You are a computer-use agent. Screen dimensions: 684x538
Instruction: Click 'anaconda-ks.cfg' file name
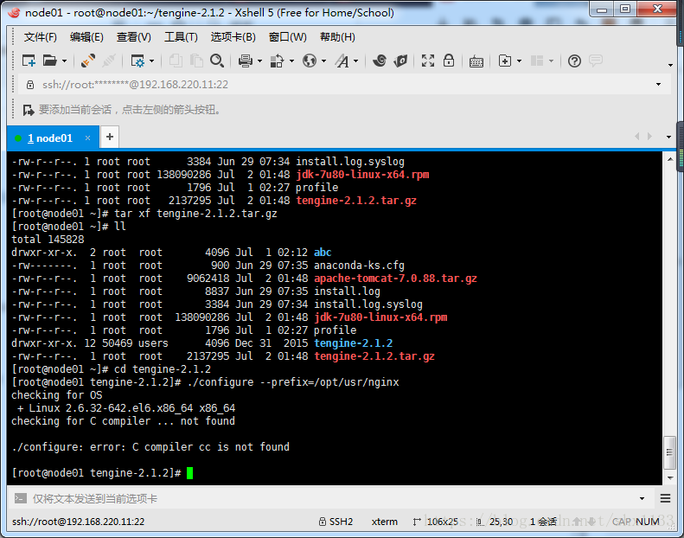[359, 266]
